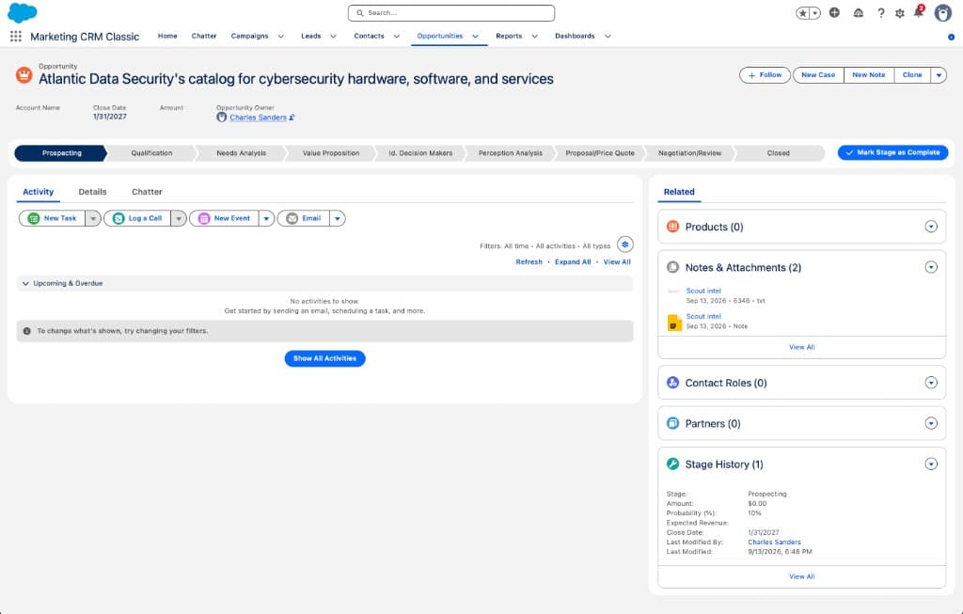Select the Needs Analysis stage in path

coord(241,153)
